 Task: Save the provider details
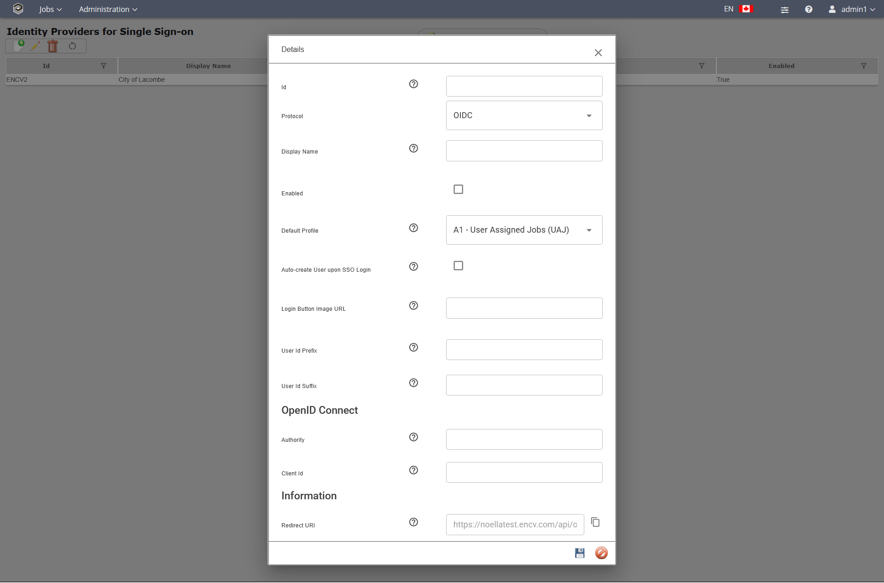580,553
